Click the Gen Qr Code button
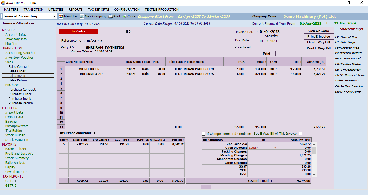The width and height of the screenshot is (368, 195). click(x=319, y=31)
